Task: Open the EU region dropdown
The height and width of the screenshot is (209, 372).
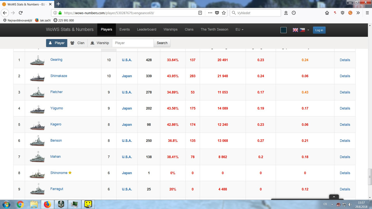Action: 239,29
